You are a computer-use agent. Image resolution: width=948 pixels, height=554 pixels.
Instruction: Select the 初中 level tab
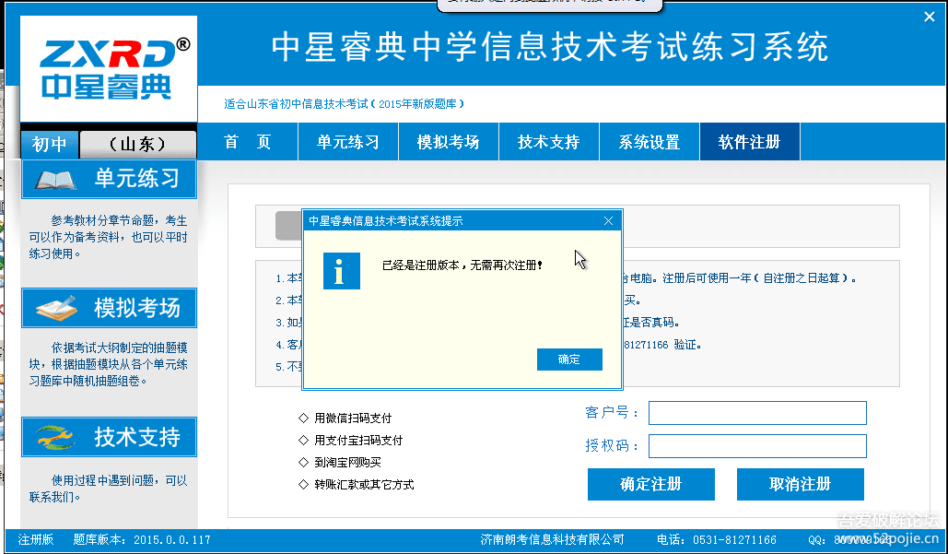pos(49,145)
